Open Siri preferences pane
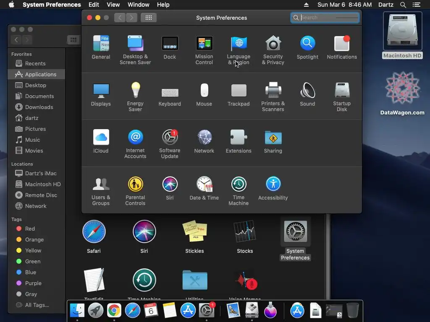Image resolution: width=430 pixels, height=322 pixels. coord(170,188)
